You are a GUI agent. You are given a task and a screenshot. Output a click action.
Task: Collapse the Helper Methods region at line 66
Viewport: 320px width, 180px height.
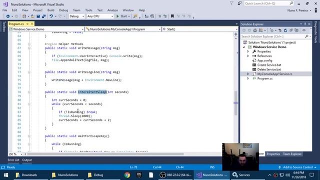29,44
